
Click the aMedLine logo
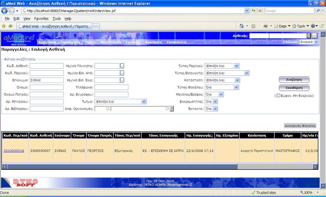point(19,39)
